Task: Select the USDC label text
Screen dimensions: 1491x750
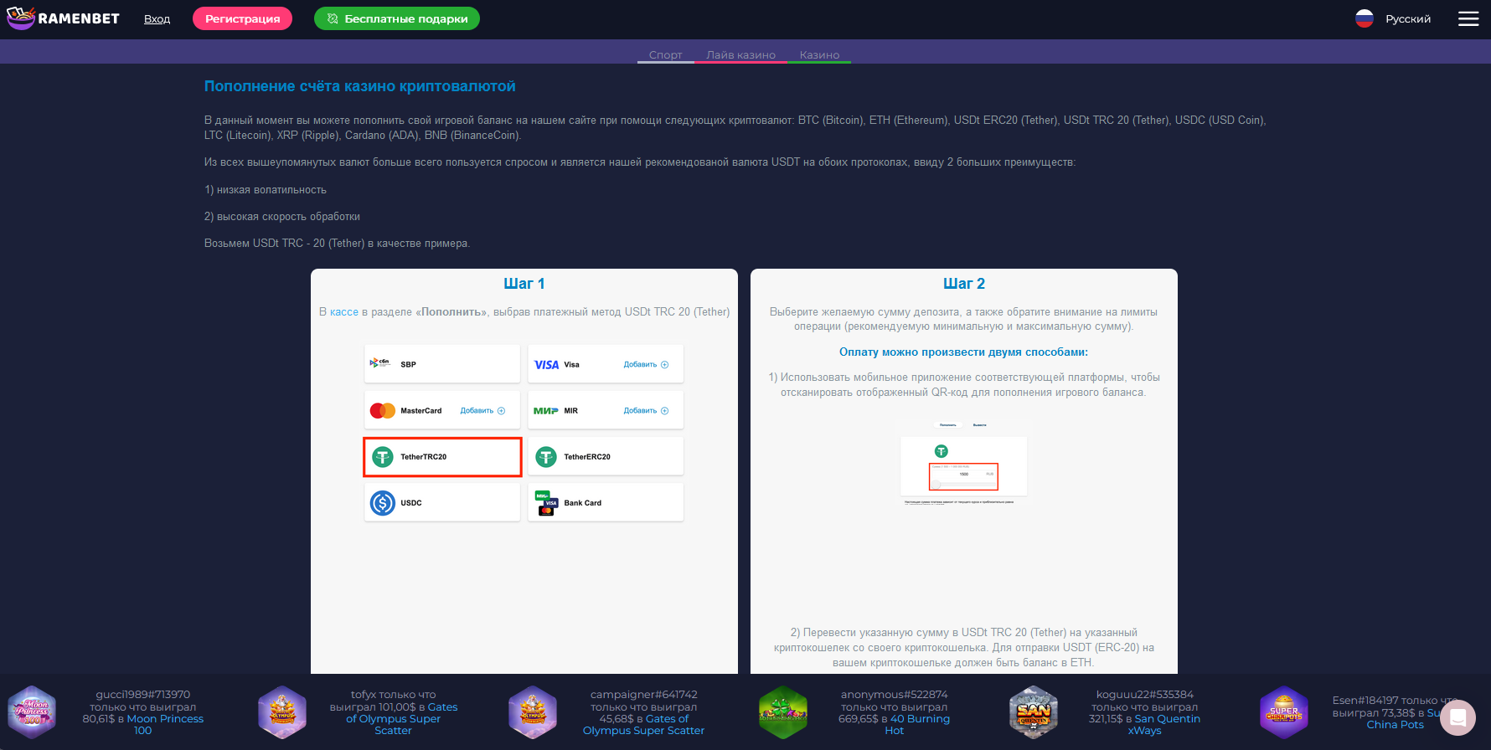Action: pos(410,502)
